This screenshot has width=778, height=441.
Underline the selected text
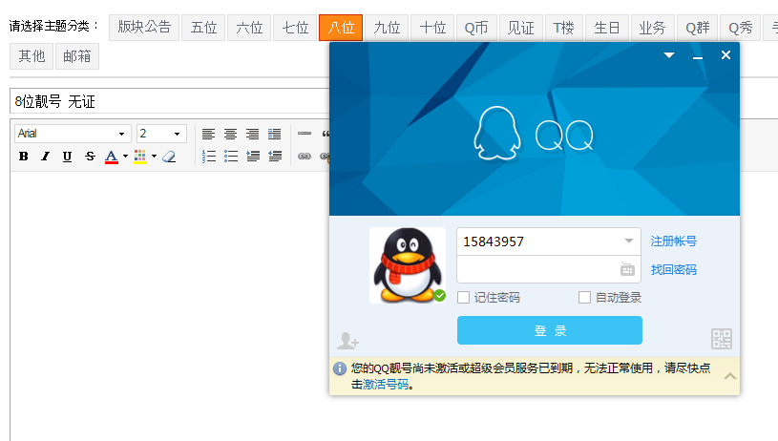tap(67, 157)
